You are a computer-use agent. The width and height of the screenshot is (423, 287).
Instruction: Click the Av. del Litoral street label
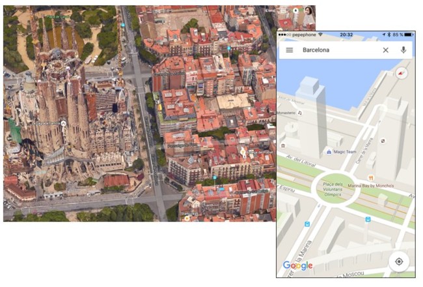[301, 160]
